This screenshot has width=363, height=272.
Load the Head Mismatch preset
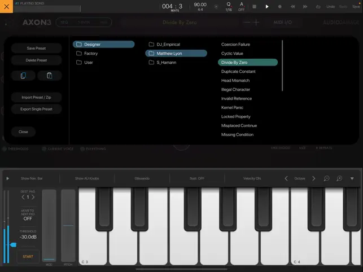pos(248,80)
